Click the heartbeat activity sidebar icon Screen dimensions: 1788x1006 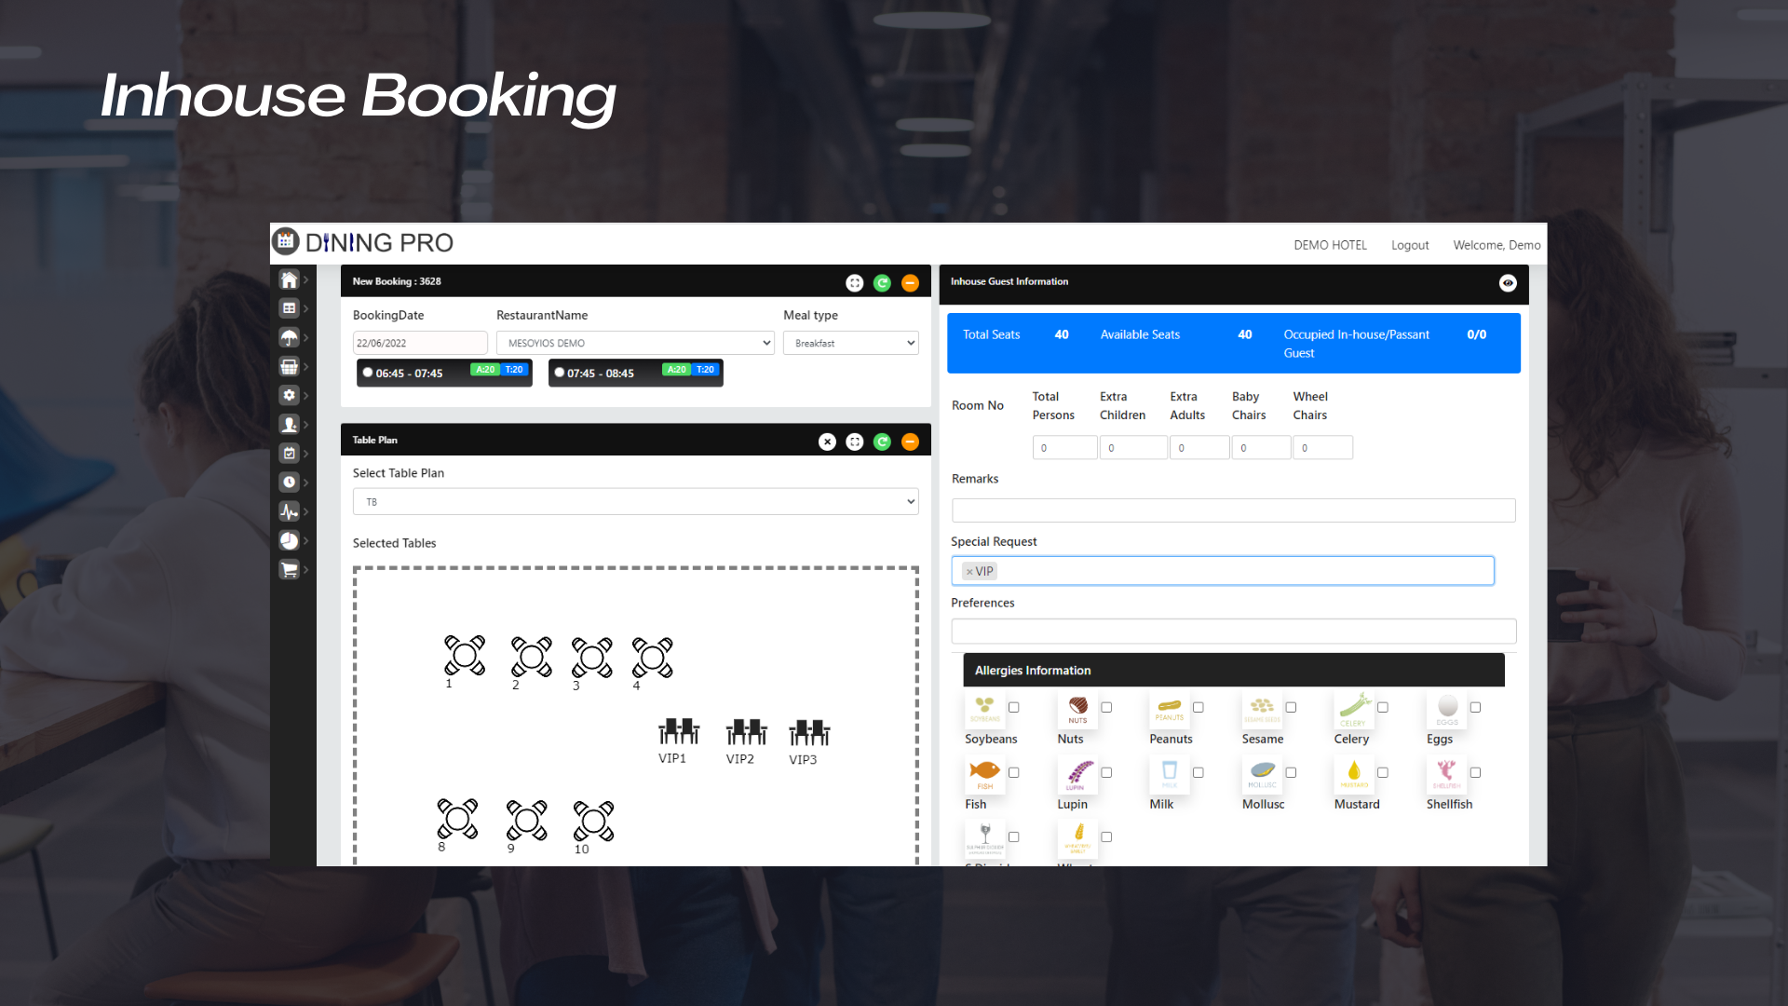click(x=290, y=511)
